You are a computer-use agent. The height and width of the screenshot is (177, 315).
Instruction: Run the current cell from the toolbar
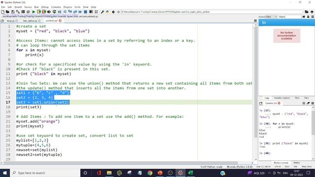pyautogui.click(x=39, y=12)
